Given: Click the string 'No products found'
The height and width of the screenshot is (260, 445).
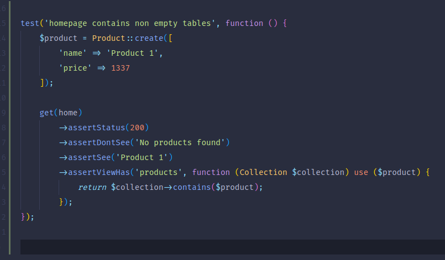Looking at the screenshot, I should pyautogui.click(x=180, y=142).
